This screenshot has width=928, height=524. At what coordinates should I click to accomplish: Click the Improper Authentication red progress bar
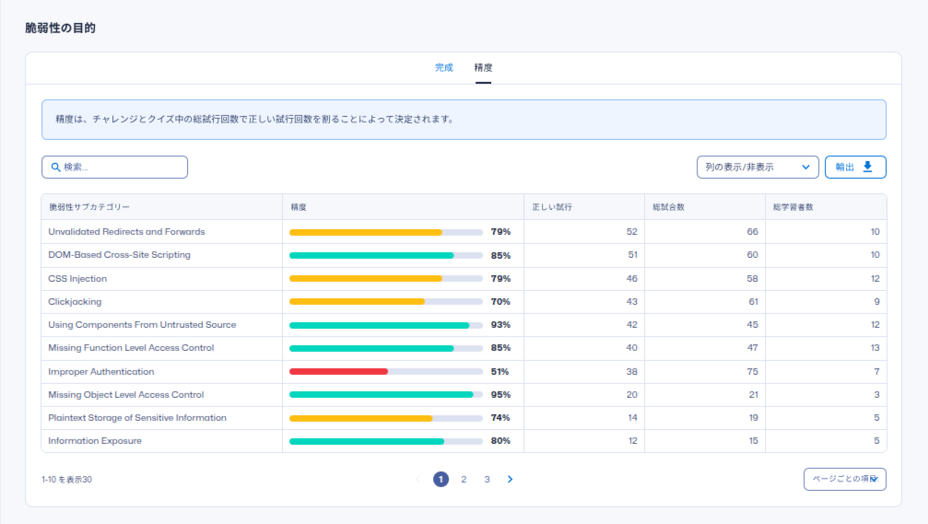pyautogui.click(x=338, y=371)
